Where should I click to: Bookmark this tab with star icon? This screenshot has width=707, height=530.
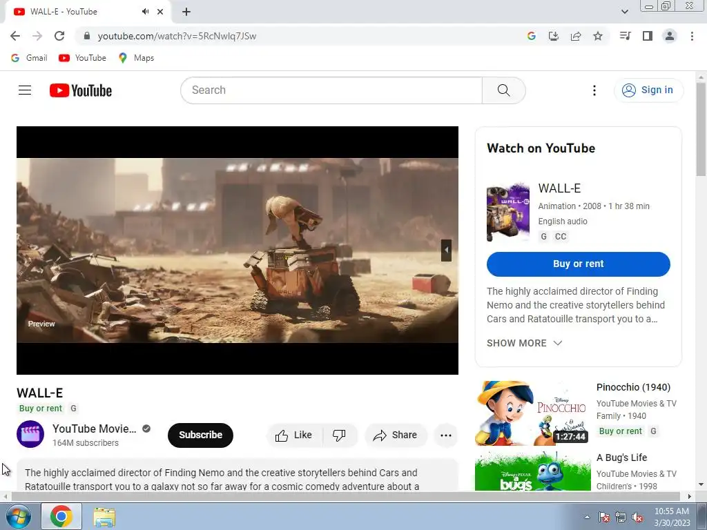pyautogui.click(x=598, y=36)
